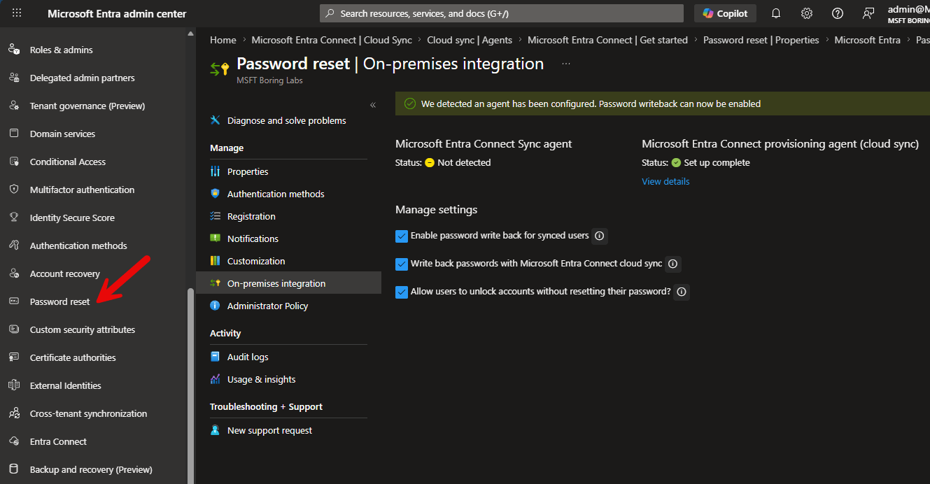Go to Home breadcrumb
Viewport: 930px width, 484px height.
point(223,40)
